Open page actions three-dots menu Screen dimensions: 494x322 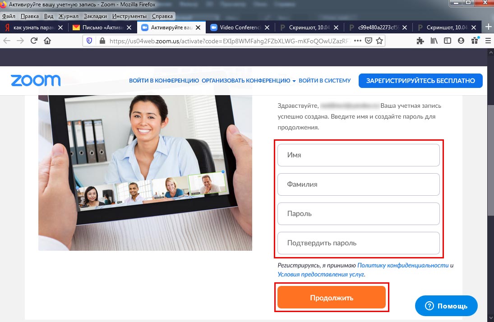(357, 41)
